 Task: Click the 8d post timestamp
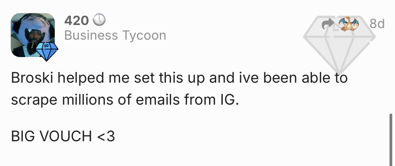point(377,24)
